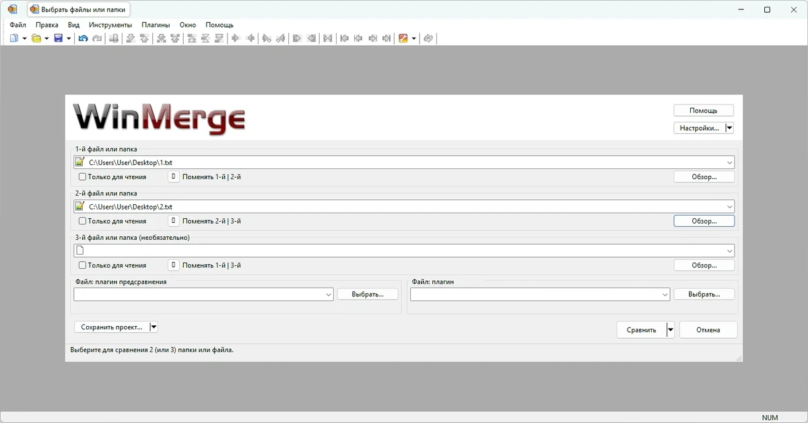Select the 'Выбрать файлы или папки' tab
This screenshot has height=423, width=808.
coord(77,9)
